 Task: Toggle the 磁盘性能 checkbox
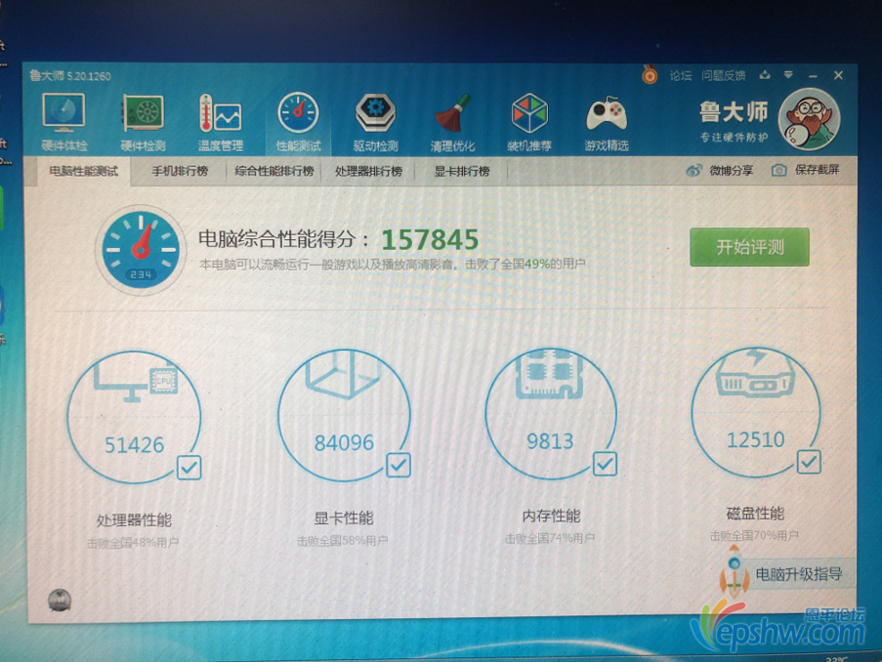coord(809,462)
